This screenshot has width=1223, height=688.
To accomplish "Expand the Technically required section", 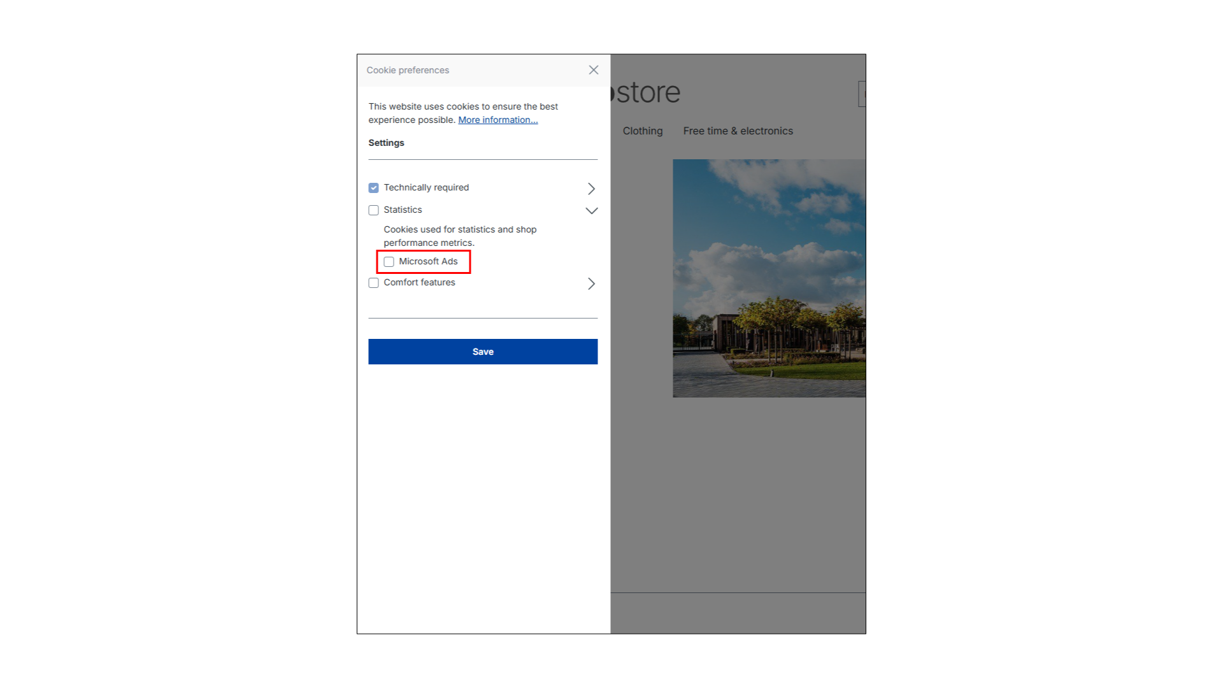I will coord(592,188).
